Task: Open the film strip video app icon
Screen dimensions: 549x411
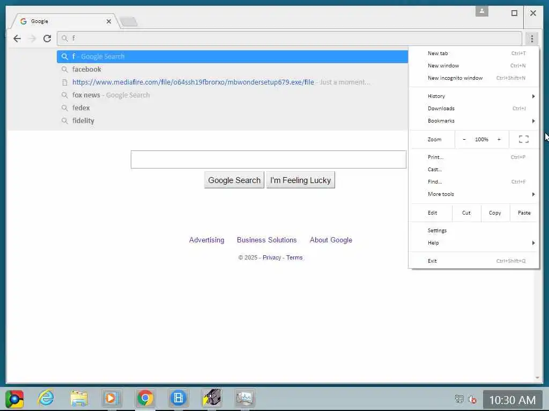Action: [x=178, y=398]
